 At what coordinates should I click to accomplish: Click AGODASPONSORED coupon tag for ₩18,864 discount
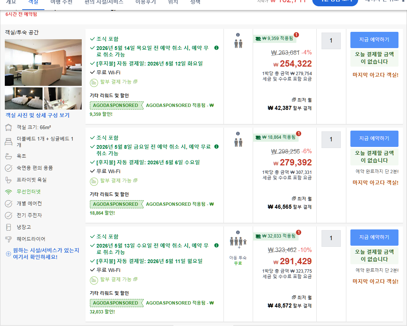tap(117, 204)
